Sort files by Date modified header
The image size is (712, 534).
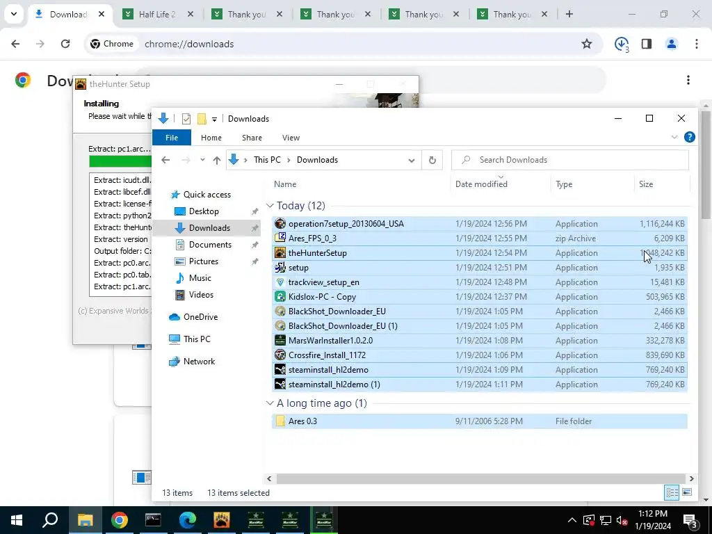(481, 184)
